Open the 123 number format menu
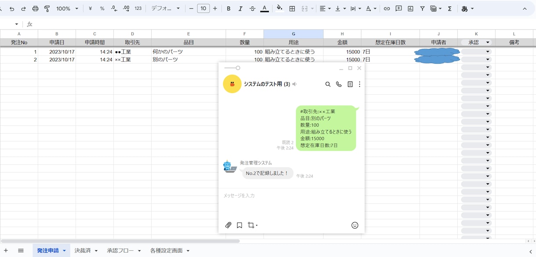Screen dimensions: 536x257 [138, 9]
